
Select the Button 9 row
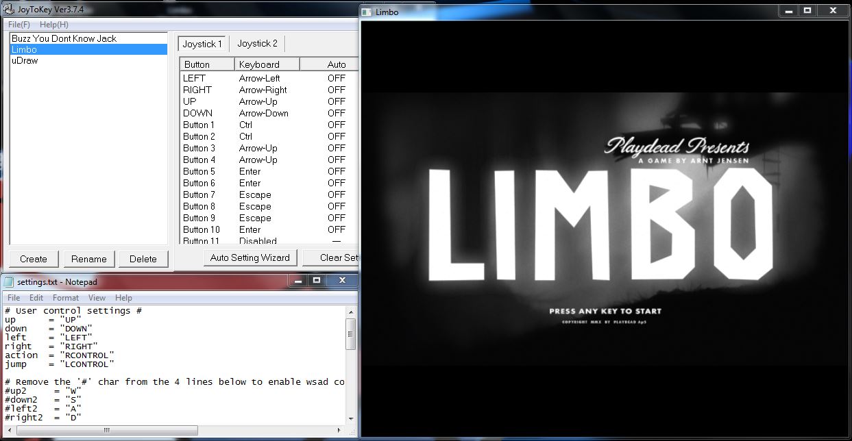(x=269, y=218)
